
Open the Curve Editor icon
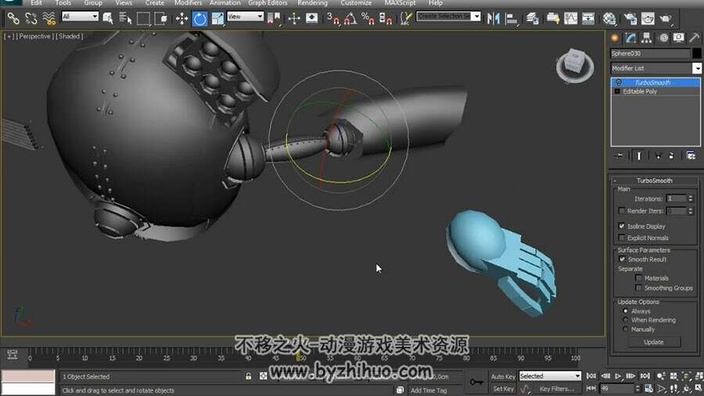pos(571,19)
